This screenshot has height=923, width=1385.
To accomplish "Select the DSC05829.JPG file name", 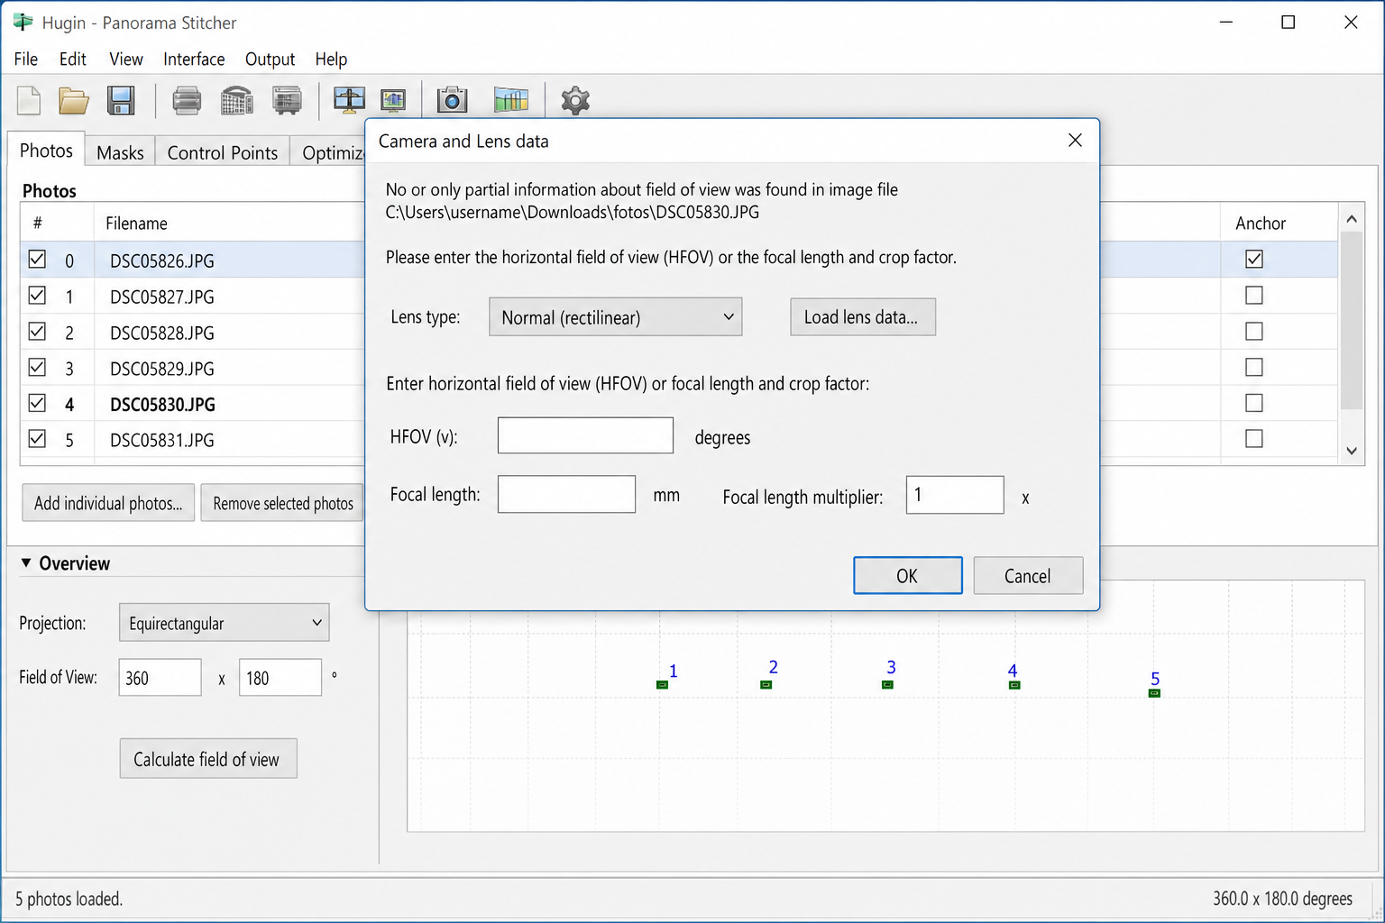I will point(162,369).
